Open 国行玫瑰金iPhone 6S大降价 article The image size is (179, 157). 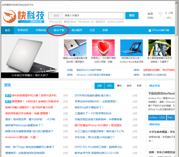click(98, 125)
